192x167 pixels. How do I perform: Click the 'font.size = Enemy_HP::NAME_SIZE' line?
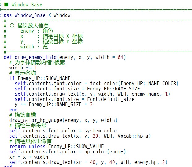[x=77, y=89]
